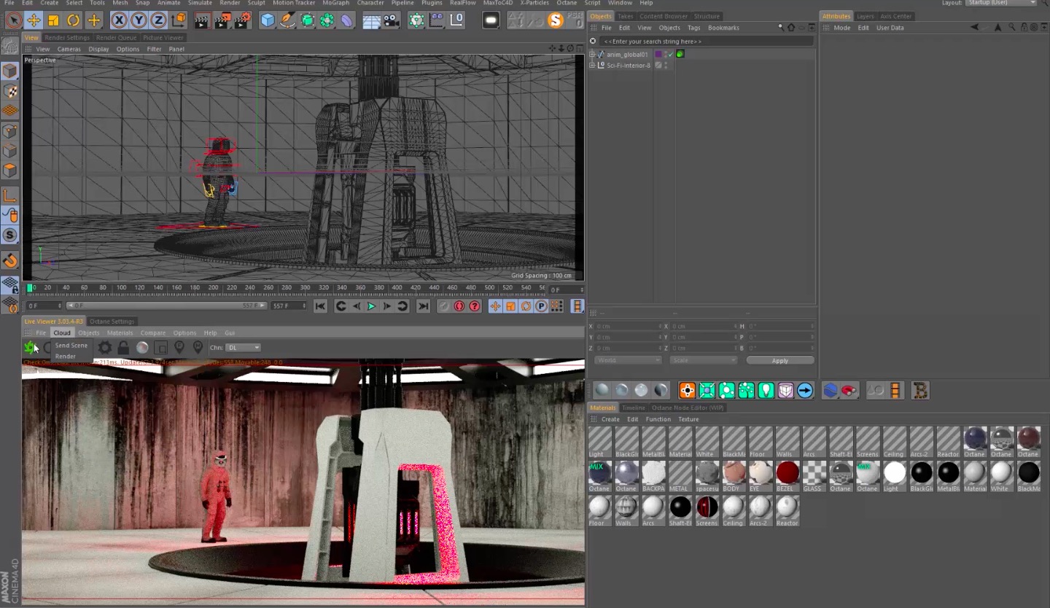This screenshot has height=608, width=1050.
Task: Select the Move tool in top toolbar
Action: point(34,20)
